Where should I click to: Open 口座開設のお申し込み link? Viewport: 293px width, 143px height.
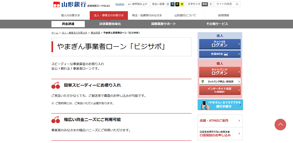pos(220,133)
